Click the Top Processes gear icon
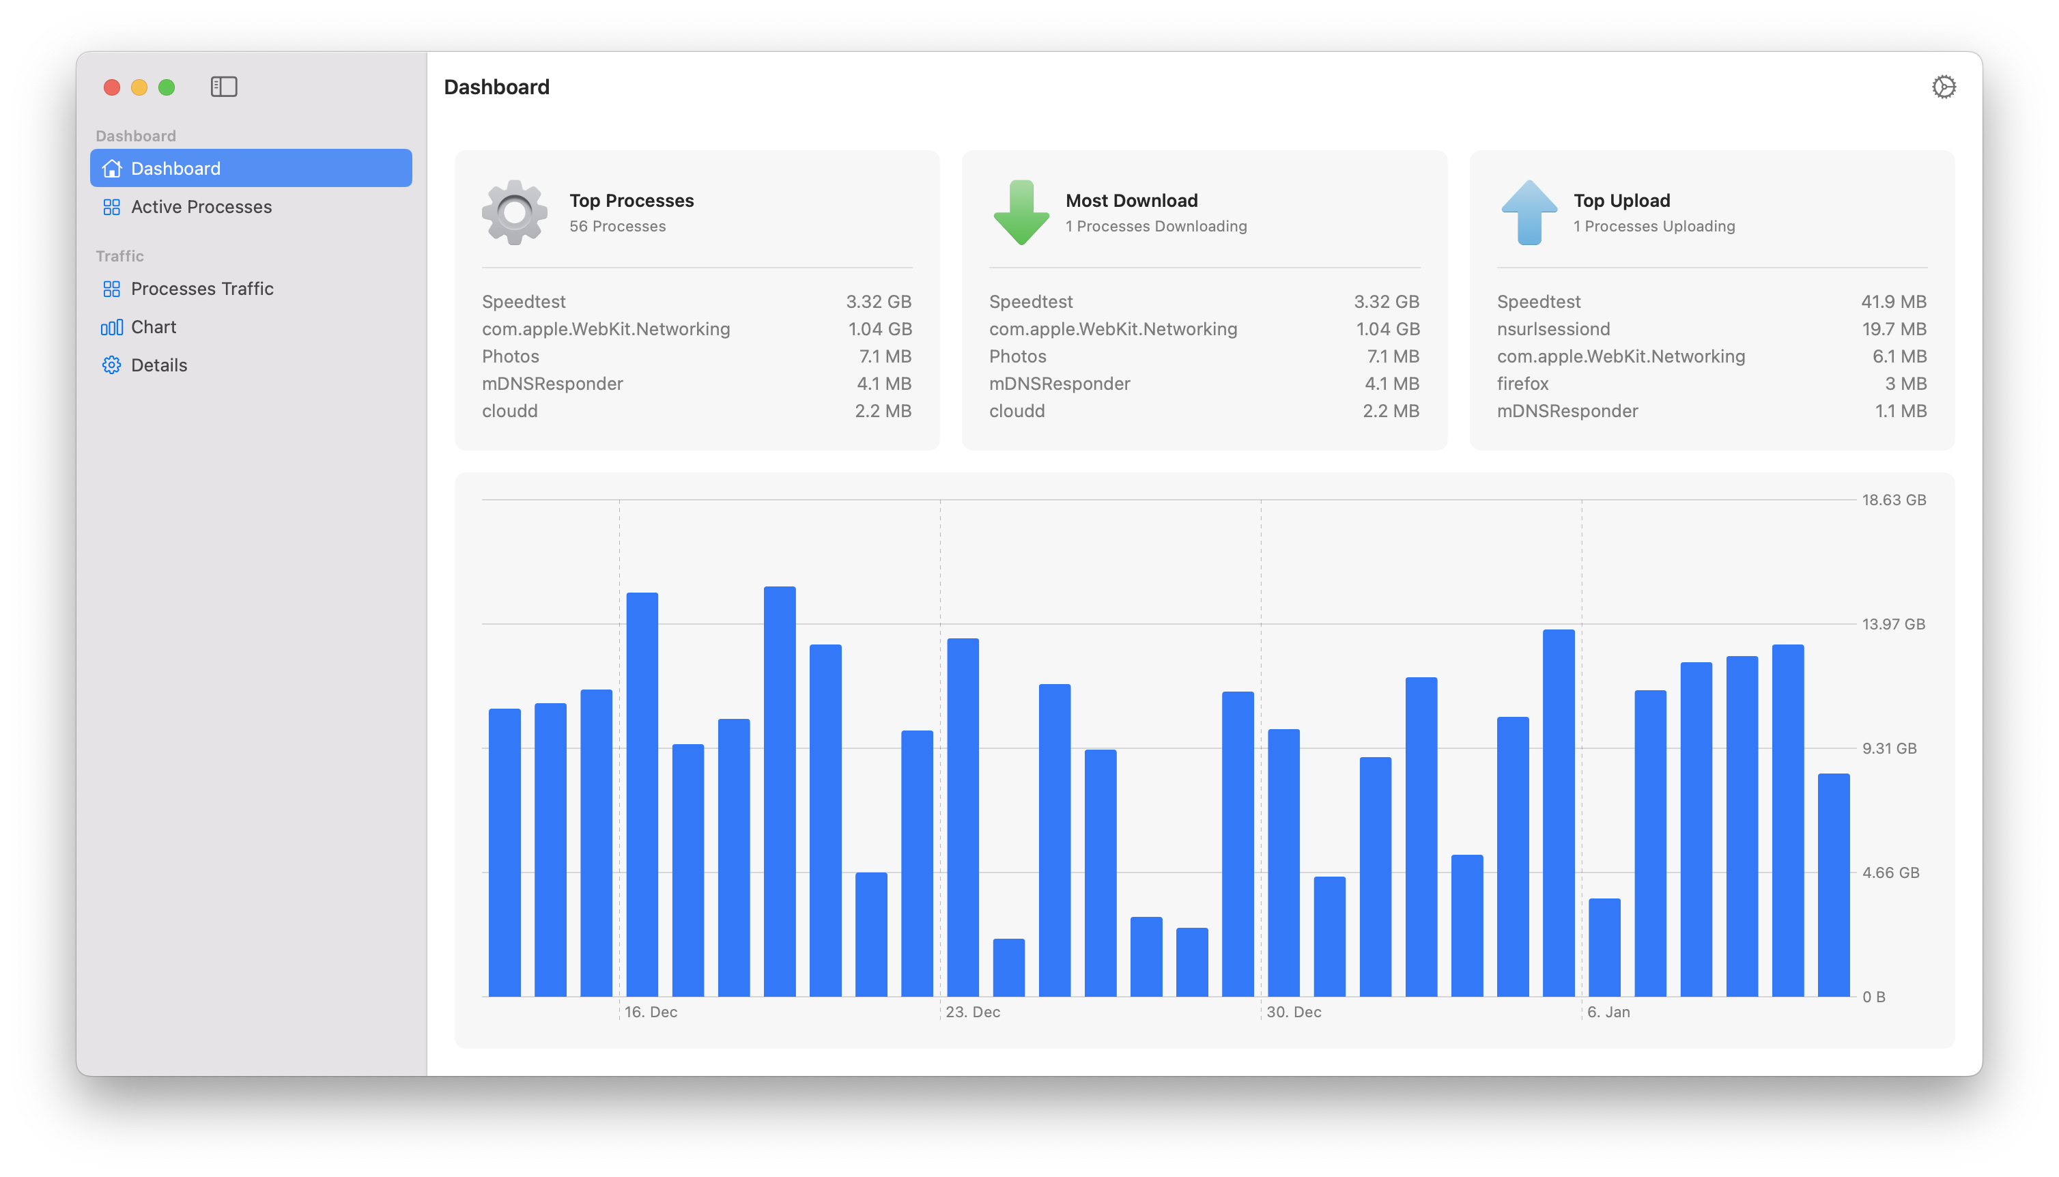The height and width of the screenshot is (1177, 2059). pyautogui.click(x=515, y=212)
